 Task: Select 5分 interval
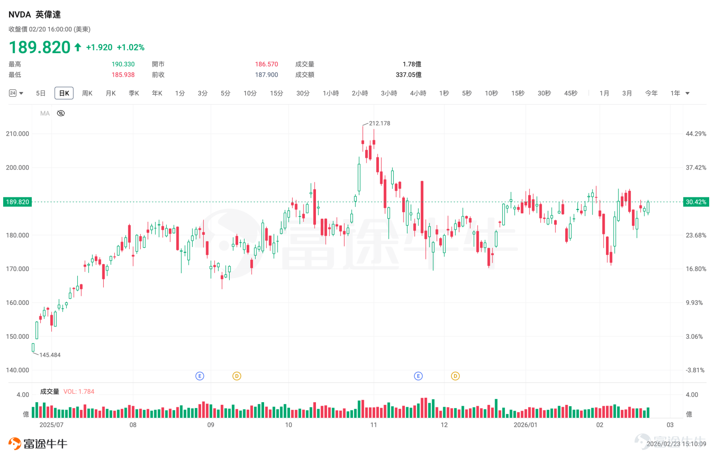(x=225, y=93)
